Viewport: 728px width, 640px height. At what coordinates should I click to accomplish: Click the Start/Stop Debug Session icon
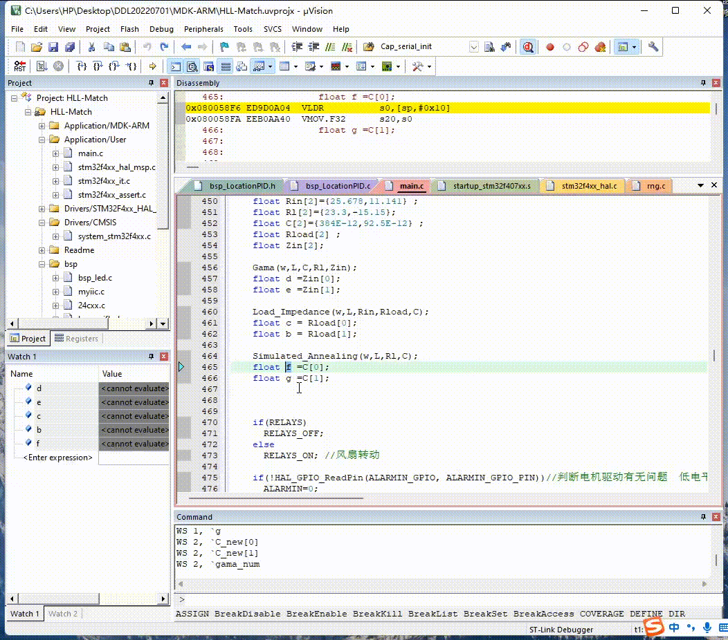pos(528,47)
